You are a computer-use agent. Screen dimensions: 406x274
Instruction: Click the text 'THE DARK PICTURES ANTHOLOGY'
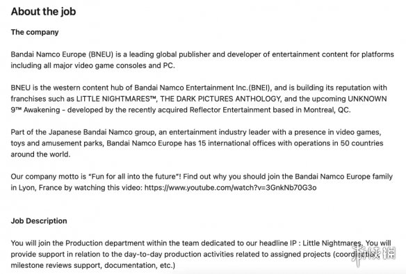pos(220,99)
